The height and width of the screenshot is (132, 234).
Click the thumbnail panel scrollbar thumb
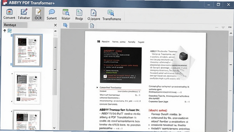[x=55, y=66]
